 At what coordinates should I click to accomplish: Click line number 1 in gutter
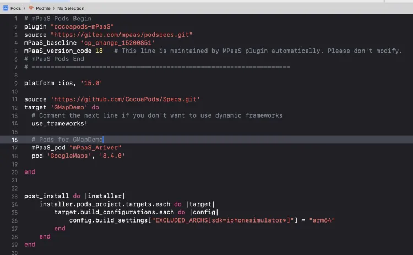click(x=16, y=19)
